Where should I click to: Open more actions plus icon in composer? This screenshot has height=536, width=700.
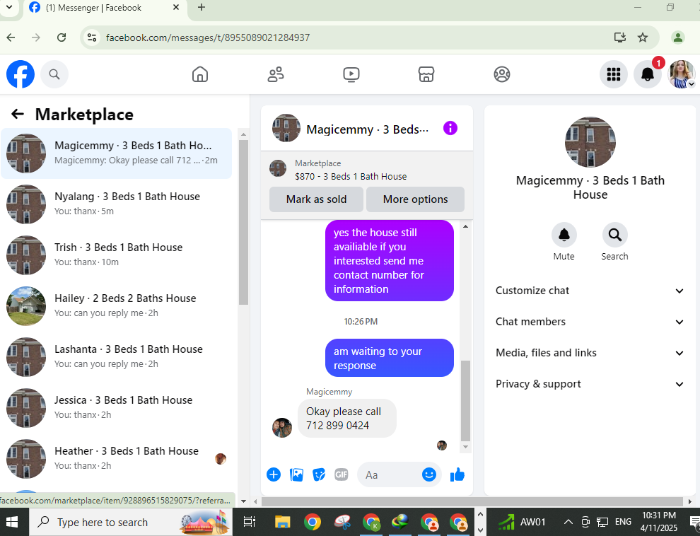point(274,474)
